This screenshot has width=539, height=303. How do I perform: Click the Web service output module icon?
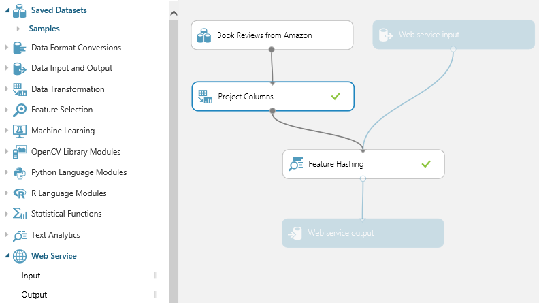(x=295, y=233)
